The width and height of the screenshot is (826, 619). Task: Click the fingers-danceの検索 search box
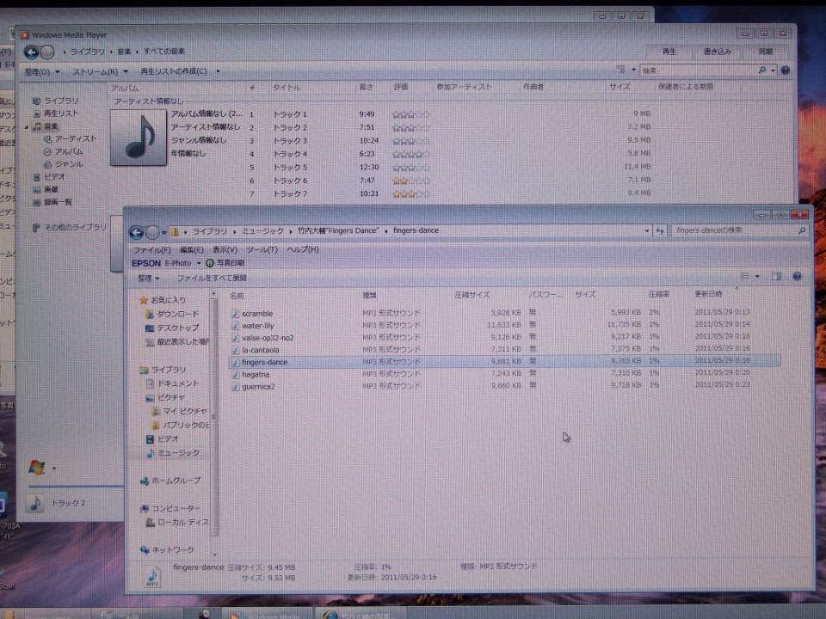pyautogui.click(x=735, y=230)
